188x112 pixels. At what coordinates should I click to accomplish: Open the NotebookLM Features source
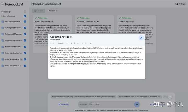point(13,34)
